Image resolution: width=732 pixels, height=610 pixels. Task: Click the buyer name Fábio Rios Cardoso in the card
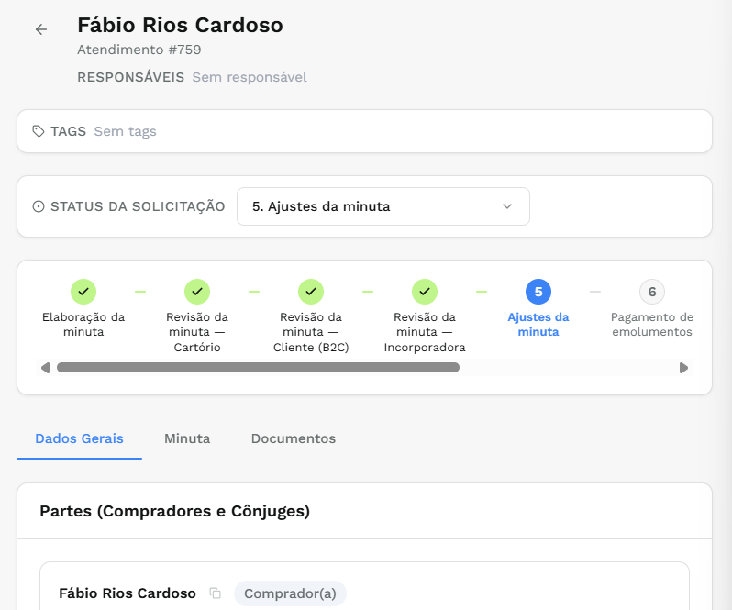[128, 593]
